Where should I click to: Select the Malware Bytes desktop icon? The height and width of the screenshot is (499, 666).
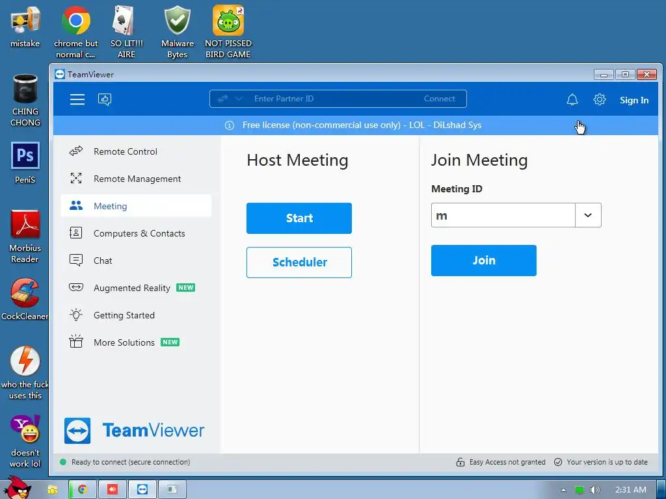(177, 32)
